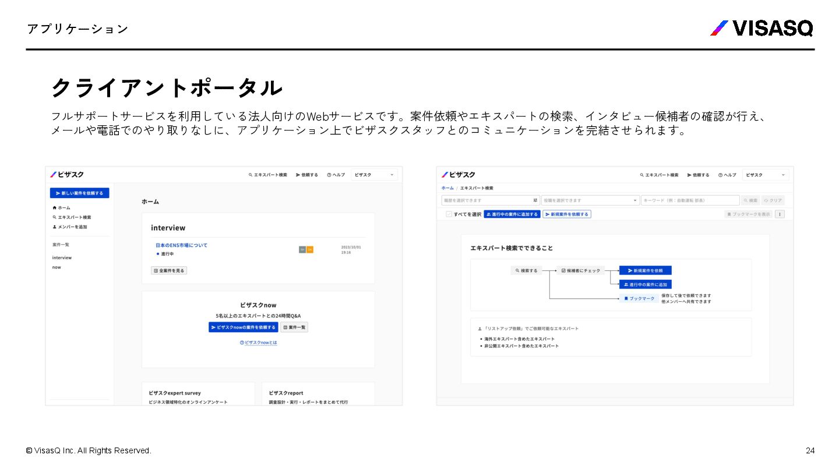Open the 職歴を選択できます filter field
This screenshot has width=839, height=472.
pos(491,200)
